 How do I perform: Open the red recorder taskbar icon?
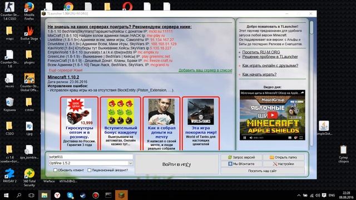point(96,195)
